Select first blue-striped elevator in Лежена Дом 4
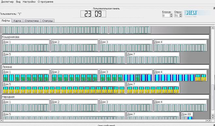This screenshot has height=126, width=215. [157, 78]
